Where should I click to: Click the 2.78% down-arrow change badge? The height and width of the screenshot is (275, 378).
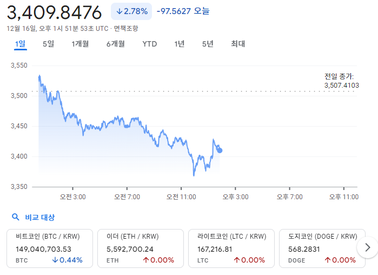point(131,11)
